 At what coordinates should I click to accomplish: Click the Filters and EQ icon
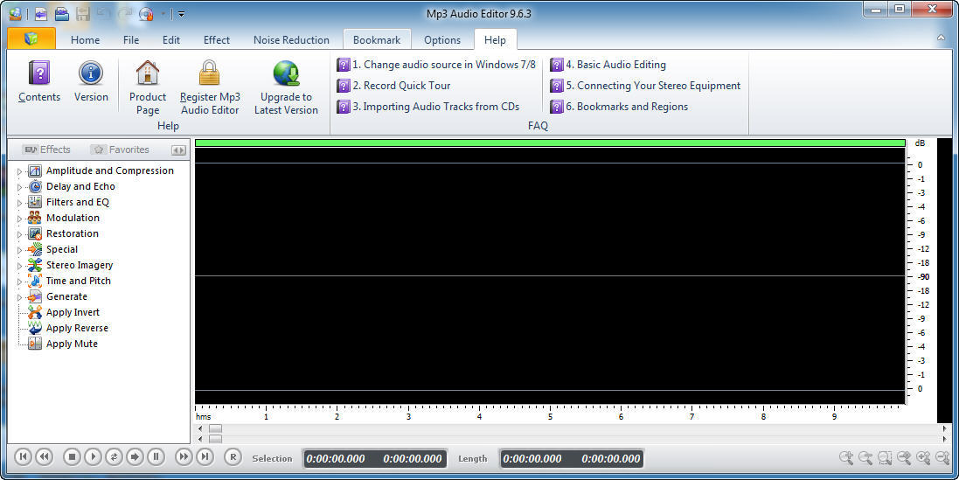(35, 202)
